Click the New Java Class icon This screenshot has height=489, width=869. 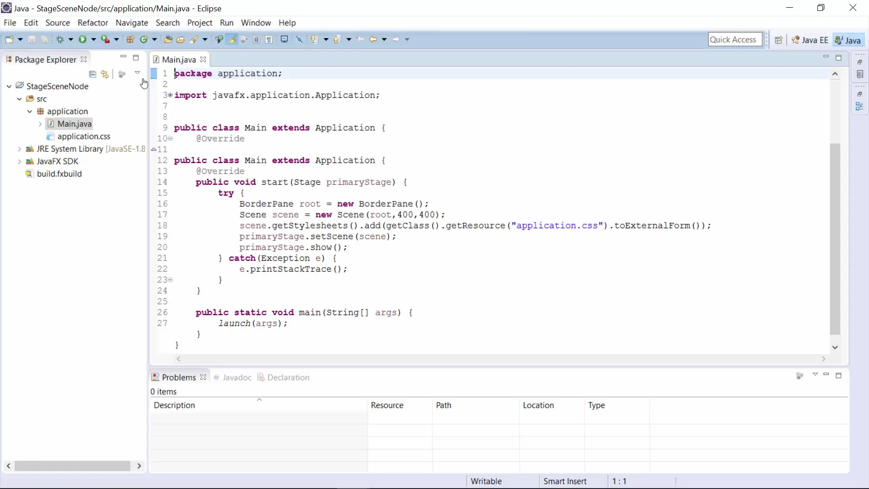click(x=144, y=40)
